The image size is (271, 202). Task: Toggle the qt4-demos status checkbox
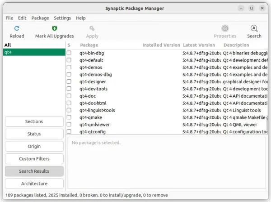click(69, 67)
